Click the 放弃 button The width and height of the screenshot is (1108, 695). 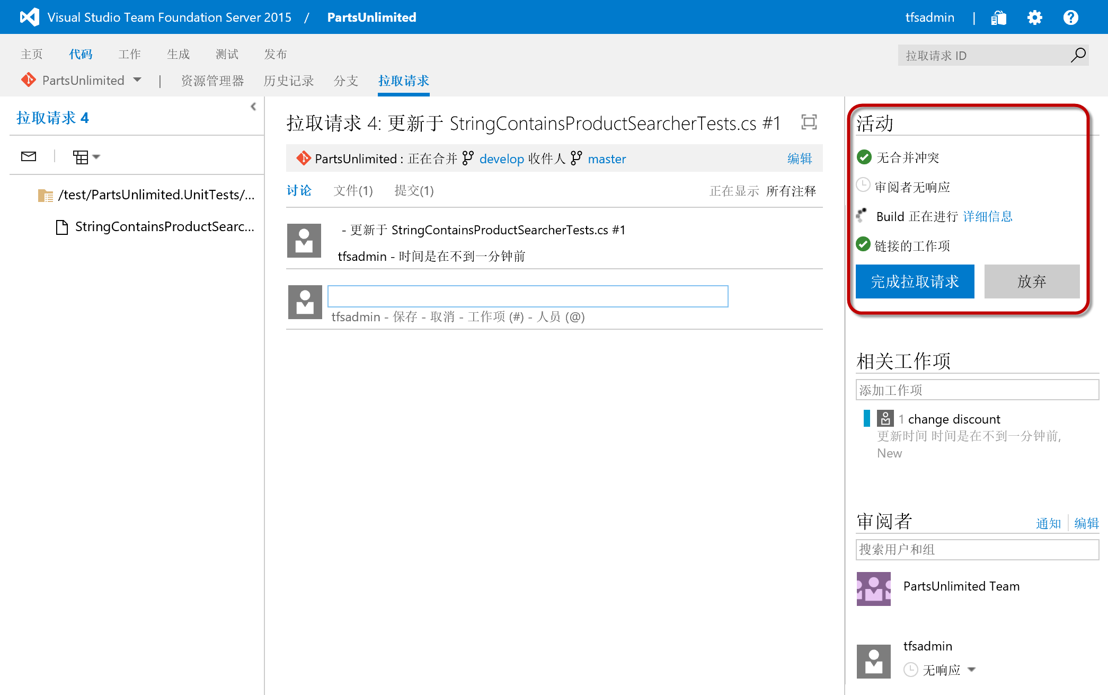(x=1032, y=281)
